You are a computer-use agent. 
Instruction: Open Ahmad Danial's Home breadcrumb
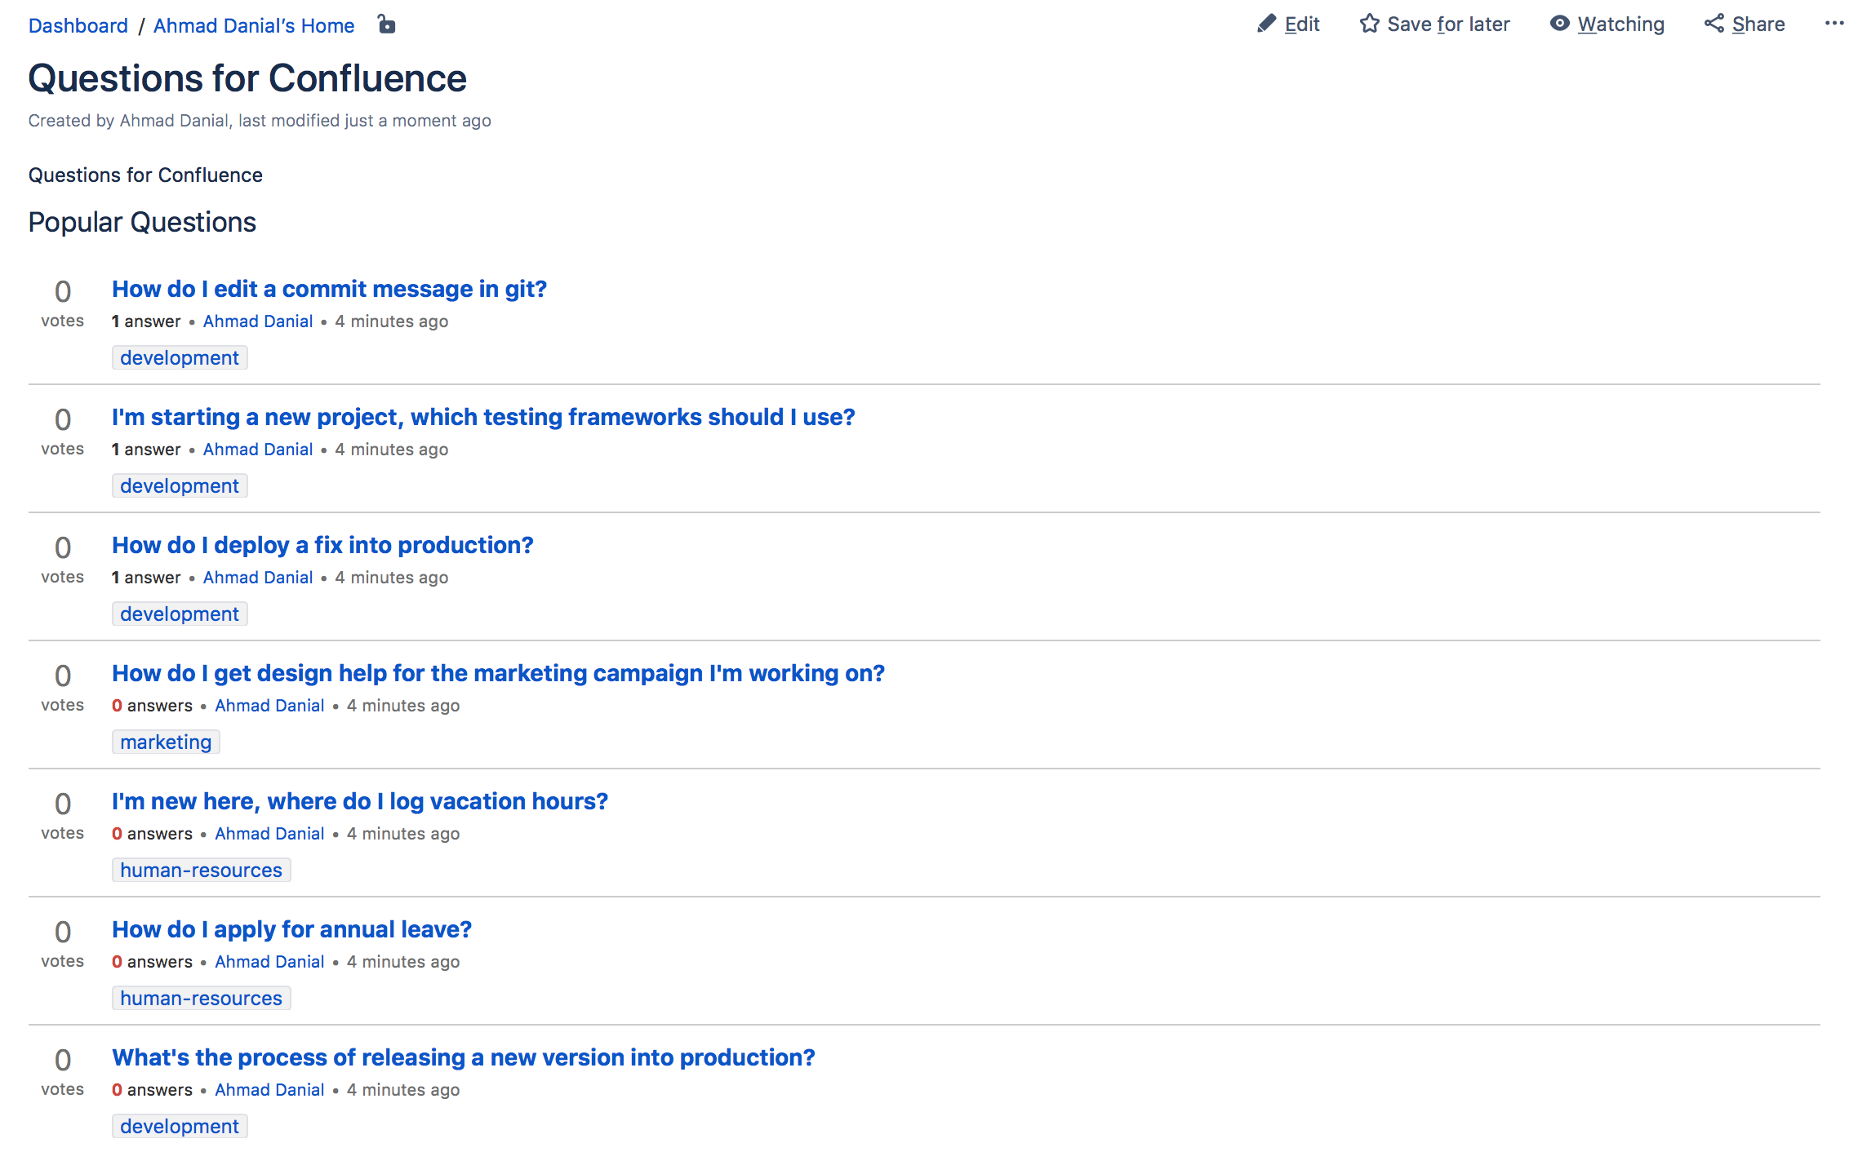click(x=254, y=25)
